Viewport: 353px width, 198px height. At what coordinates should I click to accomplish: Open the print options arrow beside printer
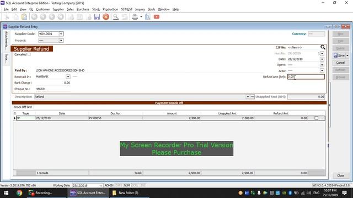point(141,17)
